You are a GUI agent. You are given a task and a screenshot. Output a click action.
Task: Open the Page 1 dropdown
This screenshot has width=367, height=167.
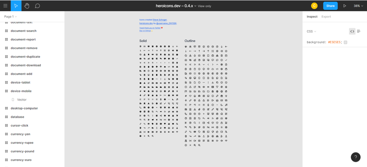(11, 17)
